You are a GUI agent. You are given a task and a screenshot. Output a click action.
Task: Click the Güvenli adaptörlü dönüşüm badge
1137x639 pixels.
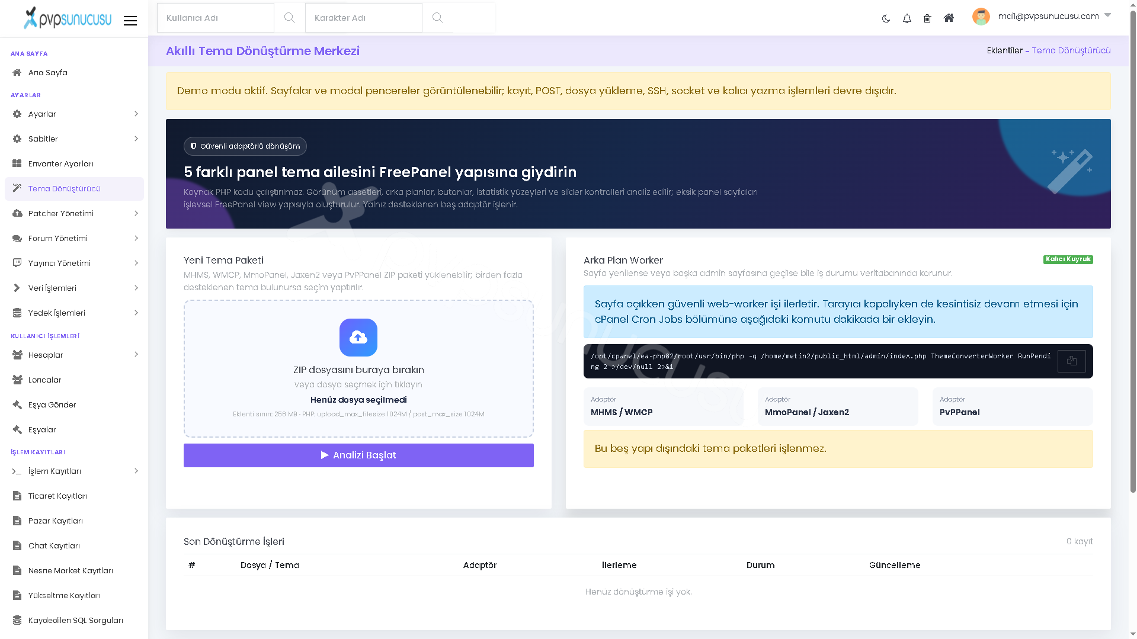pos(245,146)
